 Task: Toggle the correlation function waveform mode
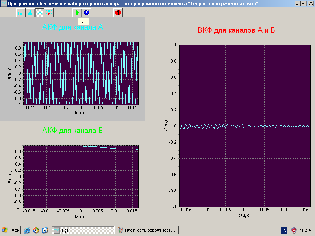click(40, 13)
